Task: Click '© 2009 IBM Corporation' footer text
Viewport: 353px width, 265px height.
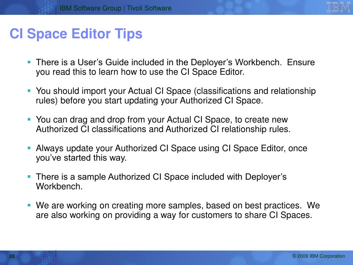Action: [318, 256]
